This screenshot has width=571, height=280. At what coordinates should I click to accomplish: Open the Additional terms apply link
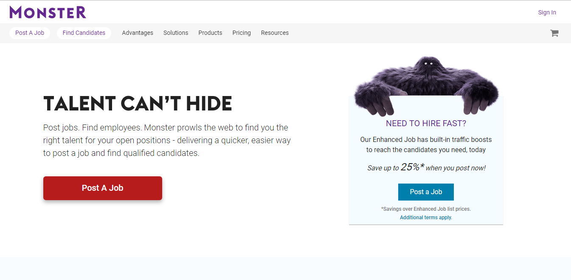pyautogui.click(x=426, y=218)
